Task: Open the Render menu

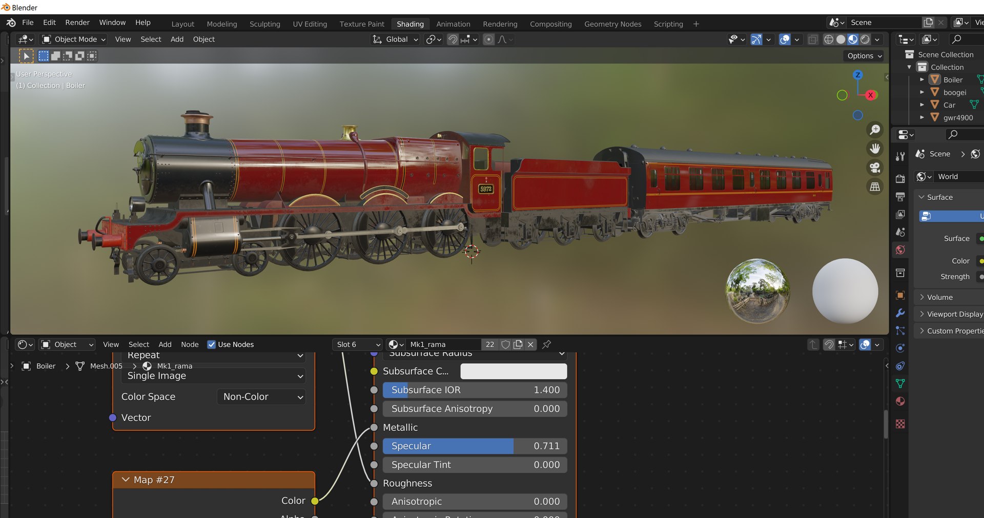Action: [x=77, y=23]
